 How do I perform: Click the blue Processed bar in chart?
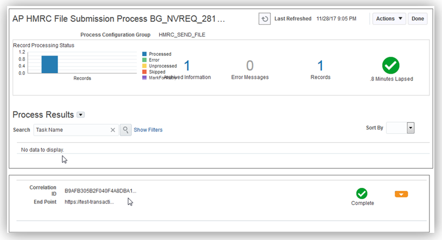[49, 65]
